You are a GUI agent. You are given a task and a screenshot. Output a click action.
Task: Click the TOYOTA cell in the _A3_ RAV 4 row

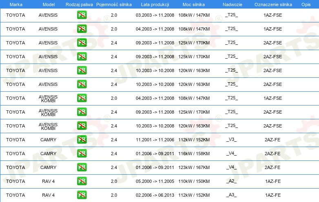[16, 195]
